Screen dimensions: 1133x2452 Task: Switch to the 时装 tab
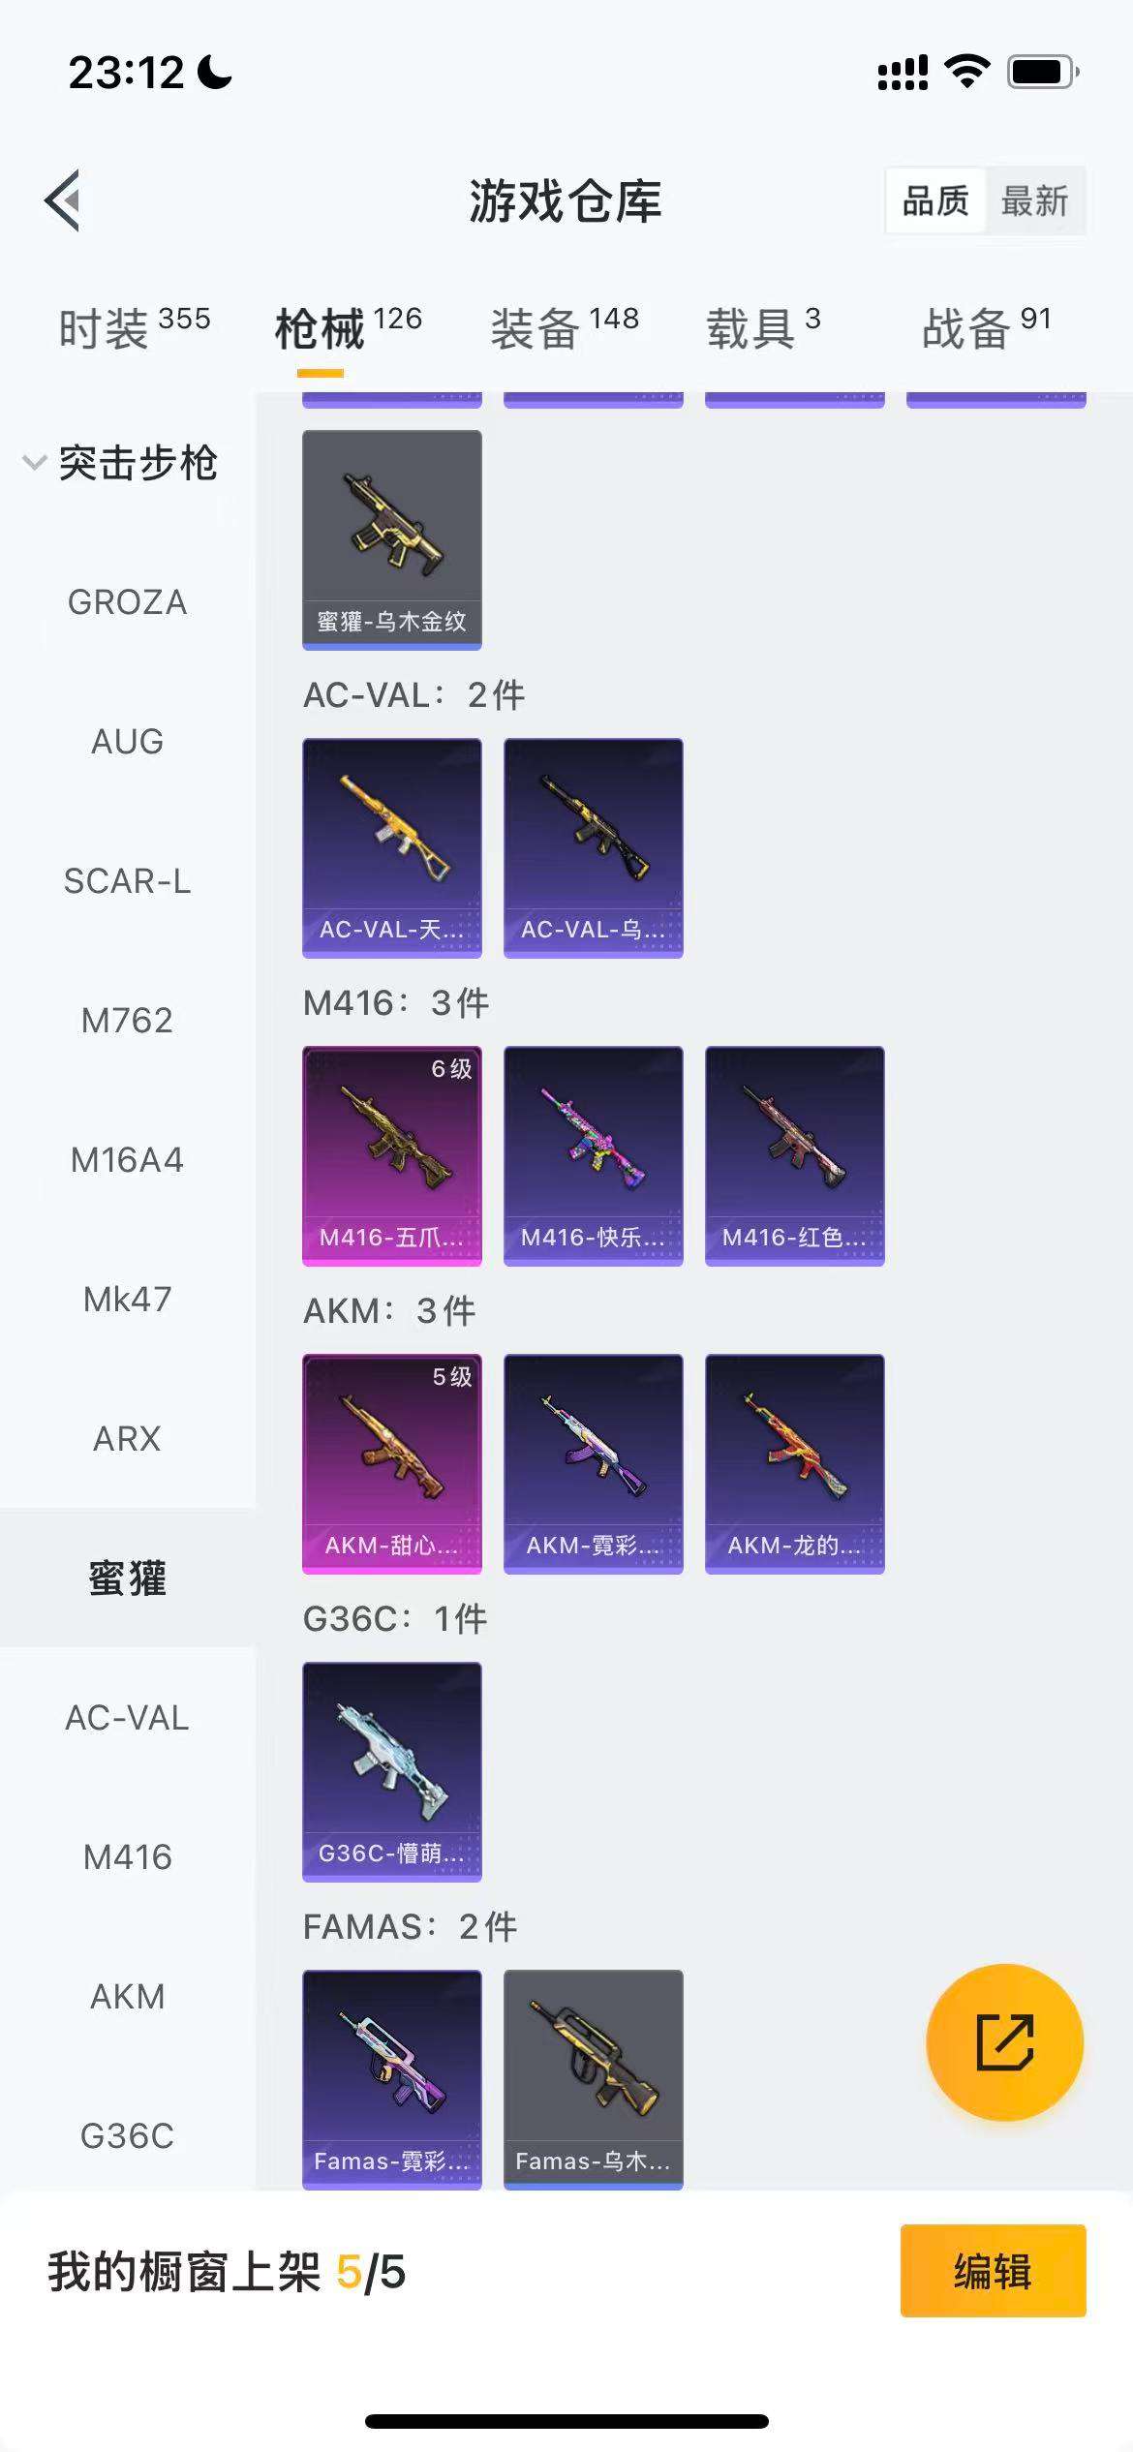pos(134,327)
